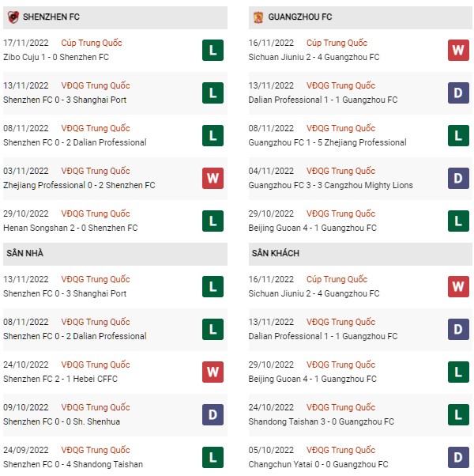Click the D badge for Shenzhen FC 0-0 Sh. Shenhua
This screenshot has width=474, height=476.
click(x=213, y=414)
